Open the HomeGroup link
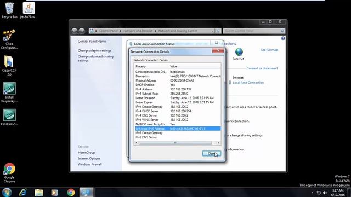 pyautogui.click(x=87, y=153)
